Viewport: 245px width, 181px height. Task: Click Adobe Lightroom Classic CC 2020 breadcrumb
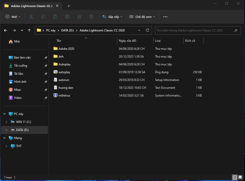(x=102, y=30)
